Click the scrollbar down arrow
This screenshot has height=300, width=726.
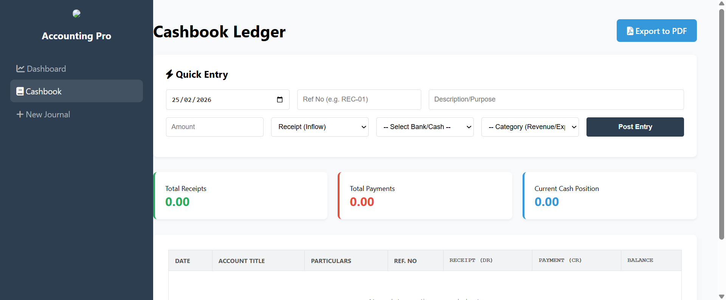coord(721,297)
